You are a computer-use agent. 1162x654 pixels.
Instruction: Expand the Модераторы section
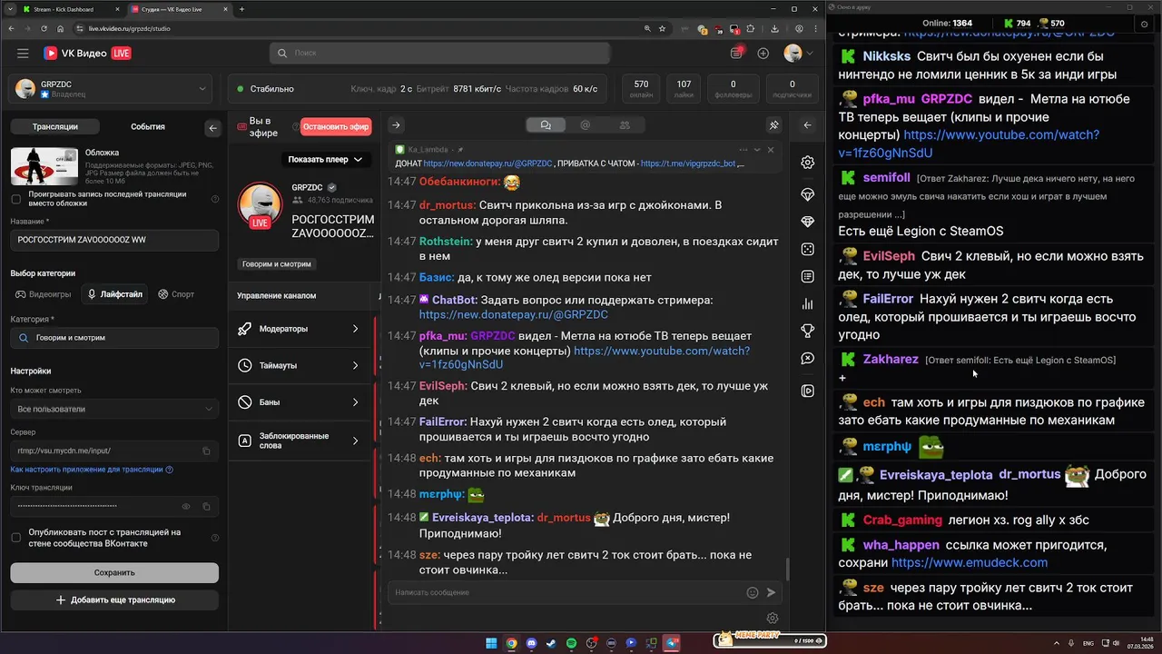[300, 329]
